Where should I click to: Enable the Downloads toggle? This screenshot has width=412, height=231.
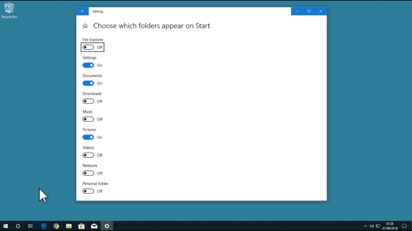[x=88, y=101]
